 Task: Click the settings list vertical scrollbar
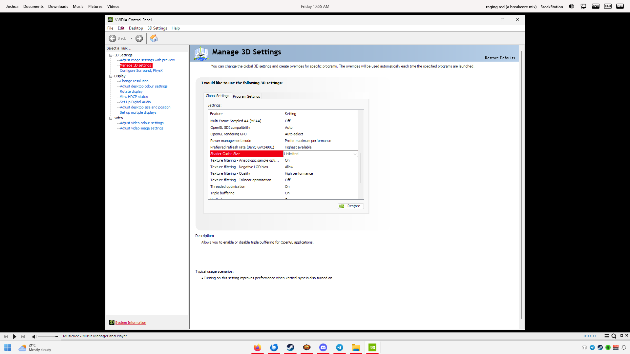point(361,168)
